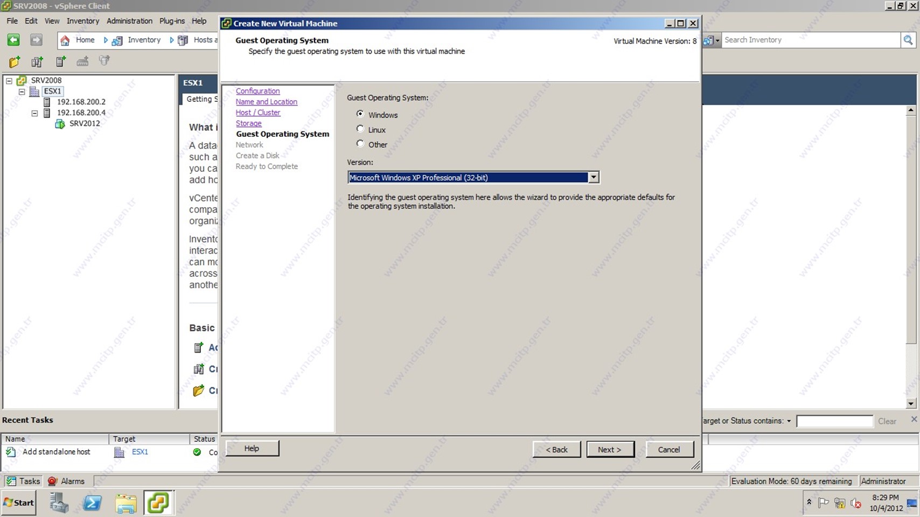Click the grayed New Cluster toolbar icon
The width and height of the screenshot is (920, 517).
point(82,61)
